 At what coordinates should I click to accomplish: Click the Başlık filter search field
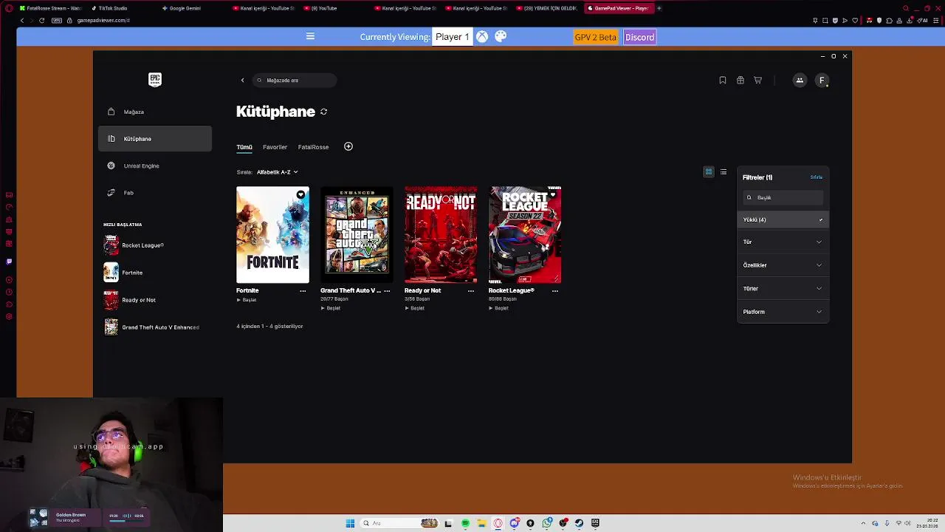[x=783, y=197]
